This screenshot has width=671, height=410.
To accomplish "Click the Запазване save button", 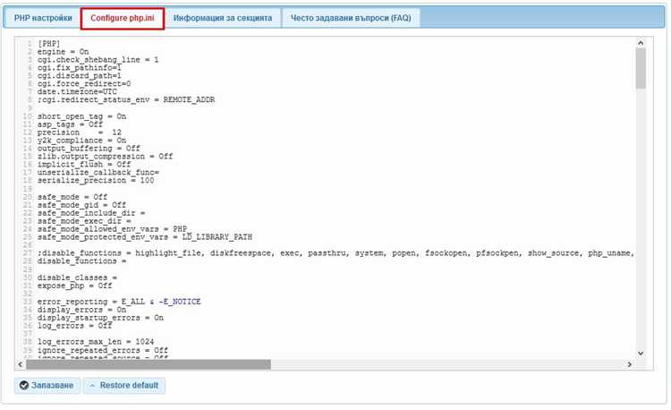I will [x=47, y=385].
